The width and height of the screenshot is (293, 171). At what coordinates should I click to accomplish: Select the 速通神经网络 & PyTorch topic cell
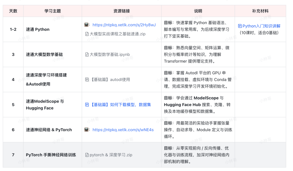(49, 130)
